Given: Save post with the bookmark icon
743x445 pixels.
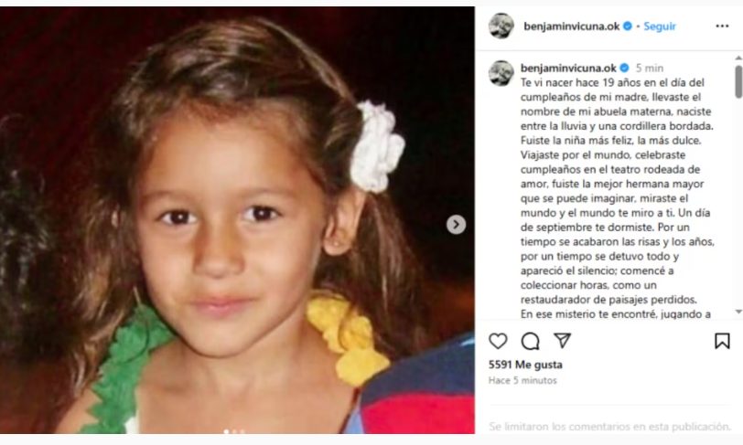Looking at the screenshot, I should 722,341.
